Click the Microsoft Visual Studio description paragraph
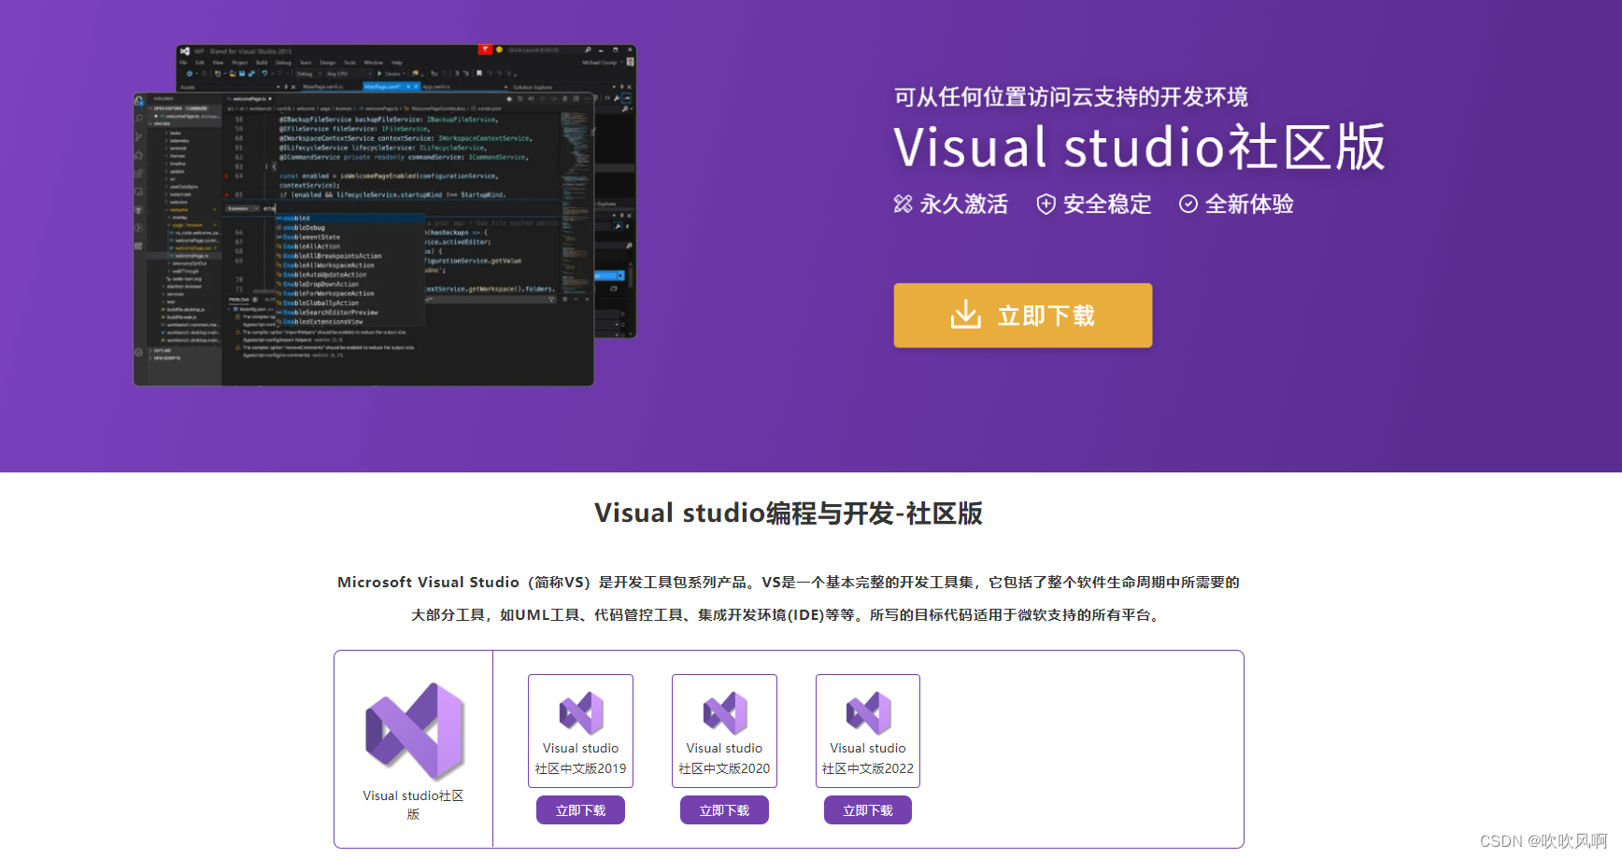 [789, 598]
